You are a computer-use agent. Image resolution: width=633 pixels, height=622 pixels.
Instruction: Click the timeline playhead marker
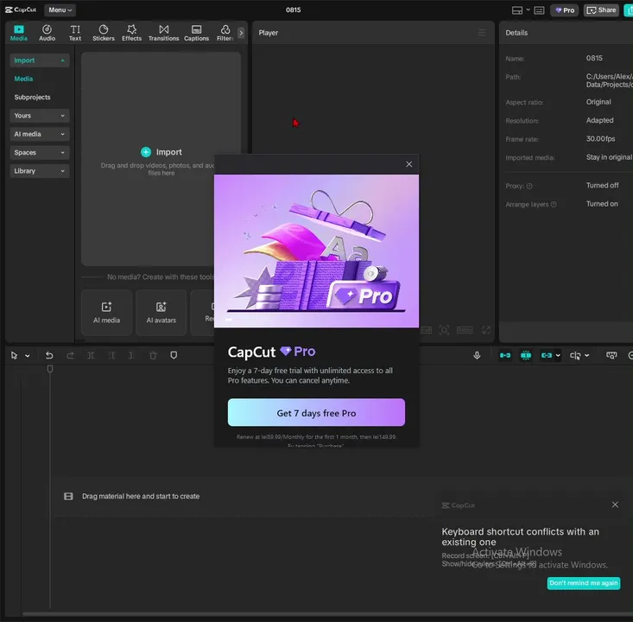(49, 369)
